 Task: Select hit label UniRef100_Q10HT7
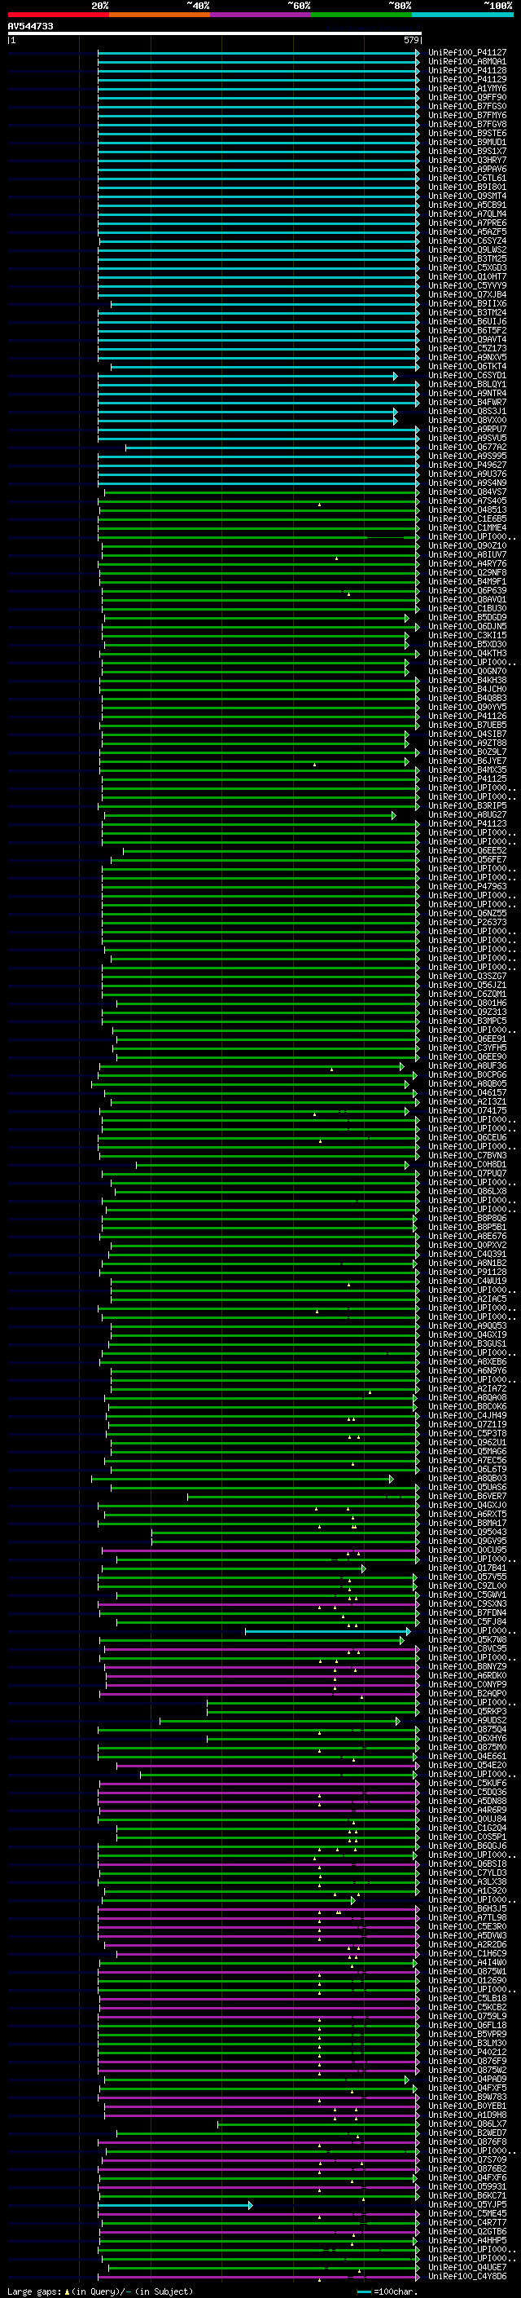tap(467, 276)
